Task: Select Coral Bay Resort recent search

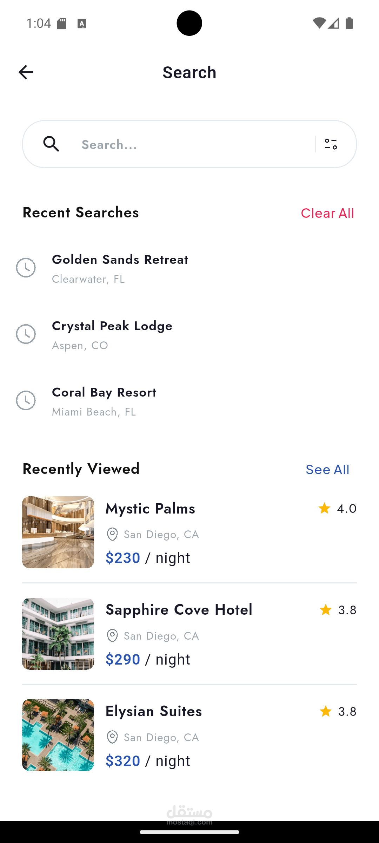Action: [x=104, y=393]
